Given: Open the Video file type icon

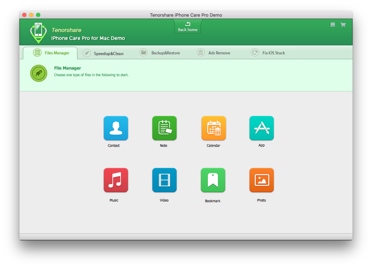Looking at the screenshot, I should pyautogui.click(x=165, y=180).
